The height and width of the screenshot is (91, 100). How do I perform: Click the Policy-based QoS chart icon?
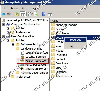click(x=22, y=65)
